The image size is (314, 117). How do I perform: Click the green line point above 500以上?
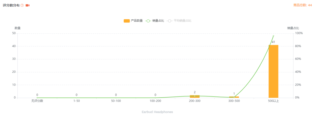pyautogui.click(x=273, y=36)
